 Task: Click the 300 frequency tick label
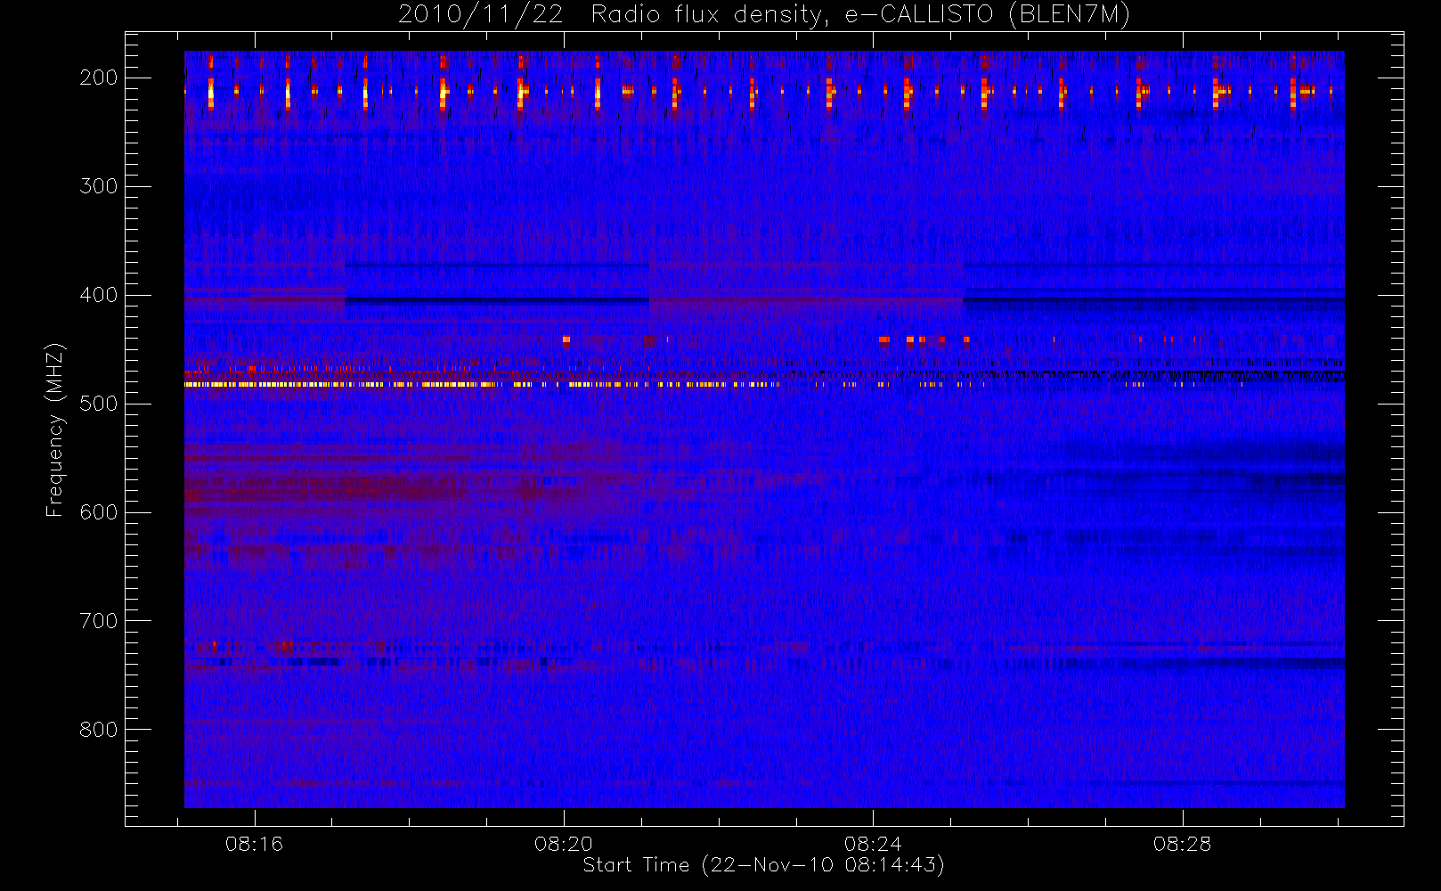point(99,186)
